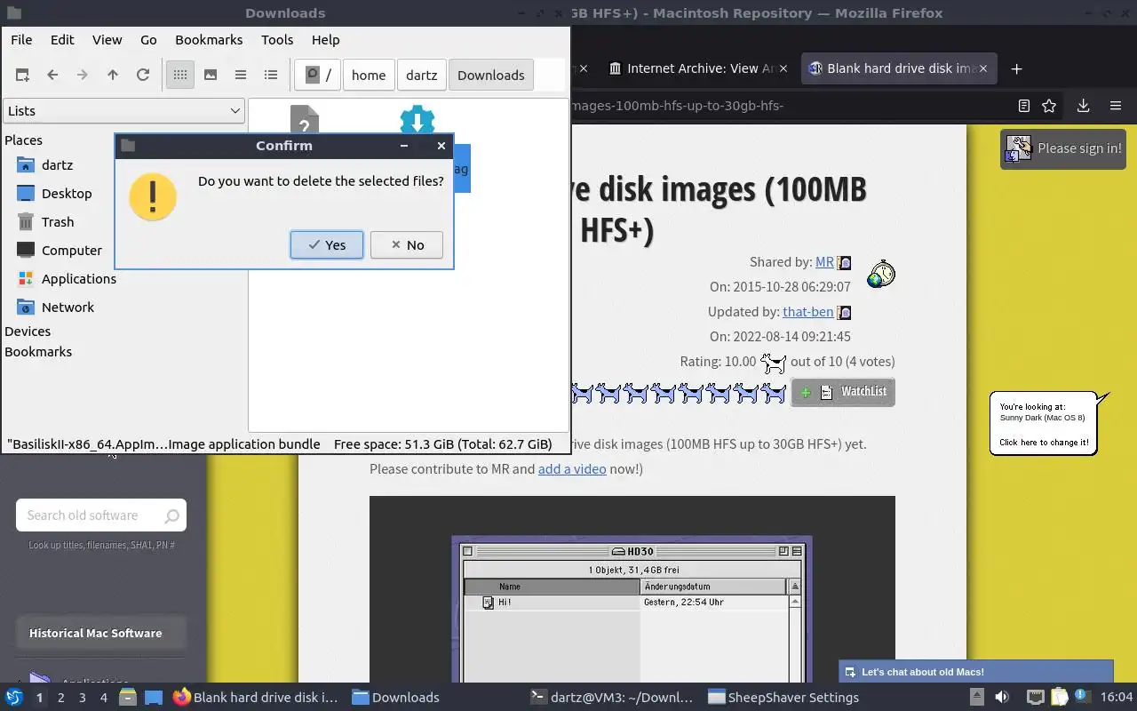1137x711 pixels.
Task: Bookmark this page with the star
Action: [1049, 106]
